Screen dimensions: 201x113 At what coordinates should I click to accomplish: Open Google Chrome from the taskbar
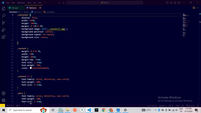103,110
